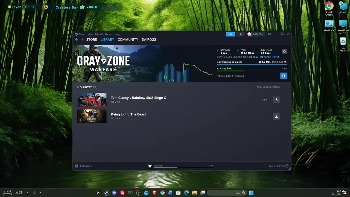Go back with the left arrow
Image resolution: width=350 pixels, height=197 pixels.
point(77,39)
